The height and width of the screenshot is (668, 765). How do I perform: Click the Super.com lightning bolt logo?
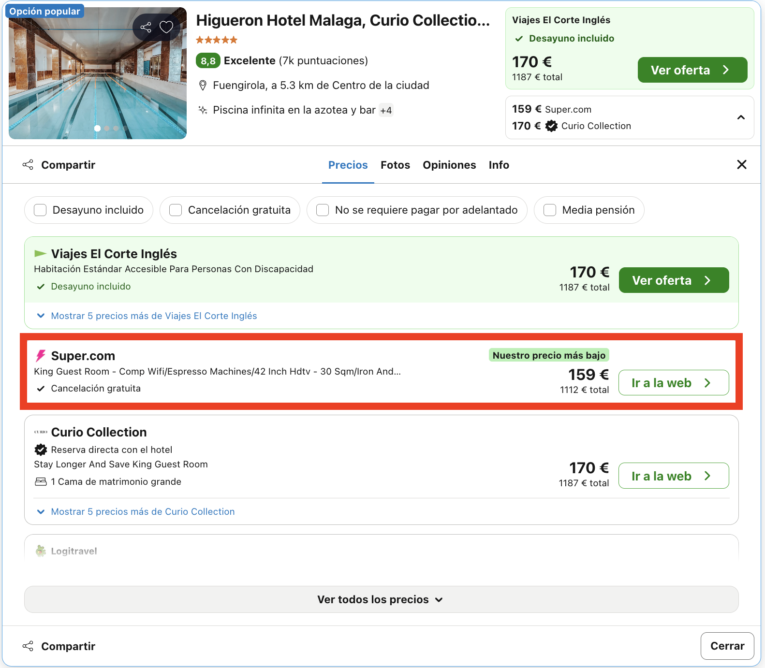tap(41, 356)
